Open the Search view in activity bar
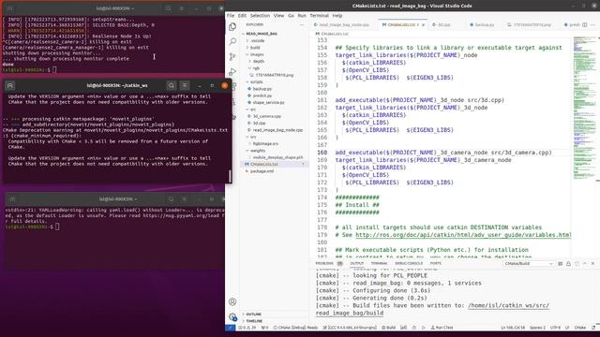 232,41
